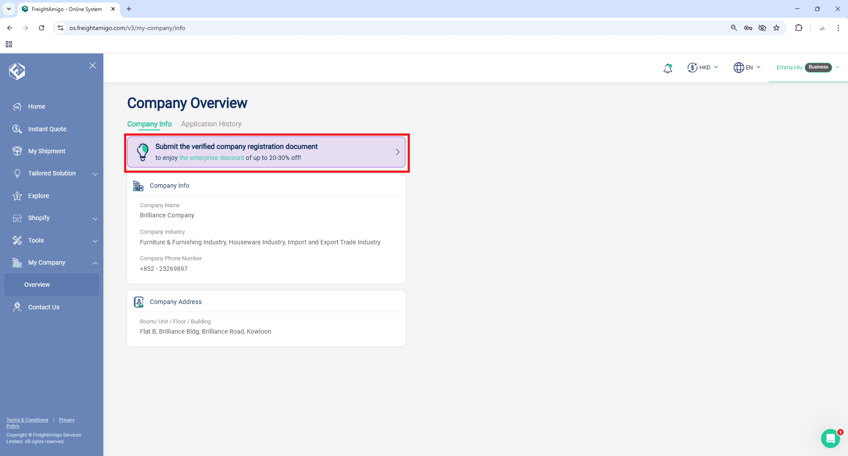
Task: Close the sidebar with the X icon
Action: click(x=92, y=65)
